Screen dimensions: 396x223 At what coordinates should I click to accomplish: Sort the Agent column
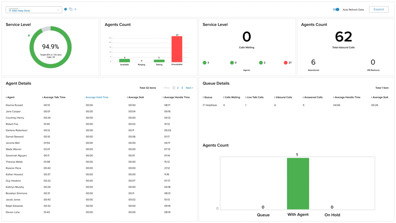10,97
